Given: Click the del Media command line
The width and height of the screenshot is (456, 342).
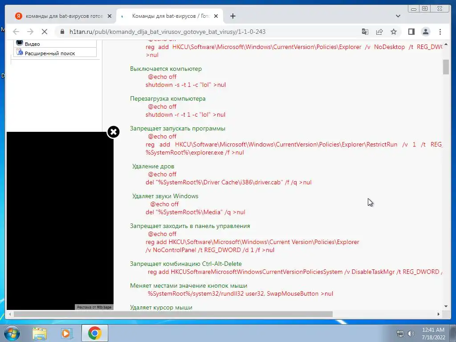Looking at the screenshot, I should [x=195, y=212].
